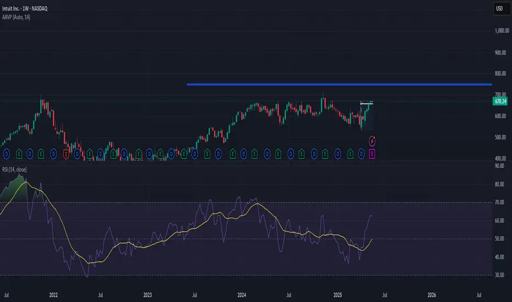Open the dividend D marker left of red E
The image size is (512, 302).
coord(53,154)
